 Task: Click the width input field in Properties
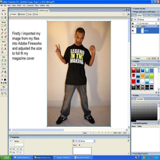click(14, 149)
